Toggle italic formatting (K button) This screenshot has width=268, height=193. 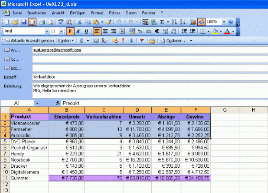point(78,31)
